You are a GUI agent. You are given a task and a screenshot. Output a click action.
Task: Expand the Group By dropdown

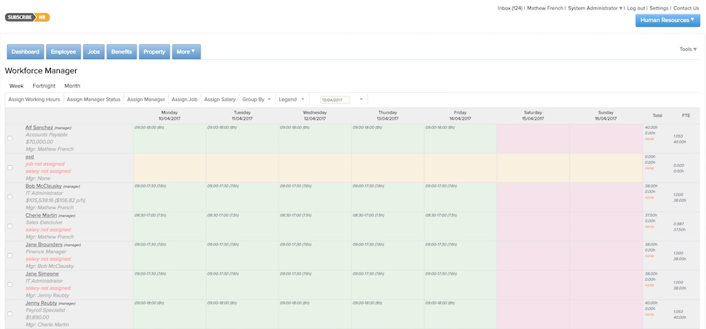[x=256, y=100]
